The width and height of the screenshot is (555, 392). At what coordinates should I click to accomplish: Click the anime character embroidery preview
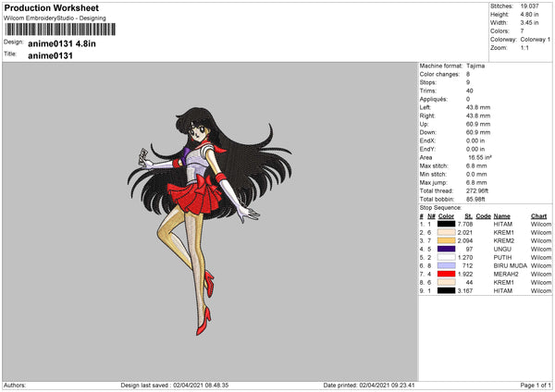coord(210,221)
